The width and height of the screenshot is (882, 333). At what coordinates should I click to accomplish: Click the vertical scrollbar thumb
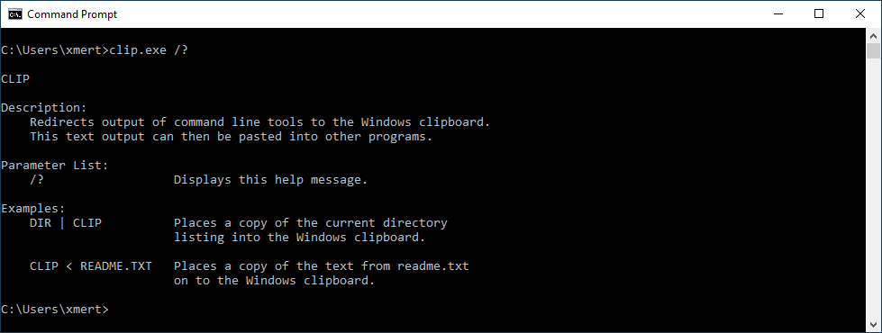pyautogui.click(x=874, y=50)
